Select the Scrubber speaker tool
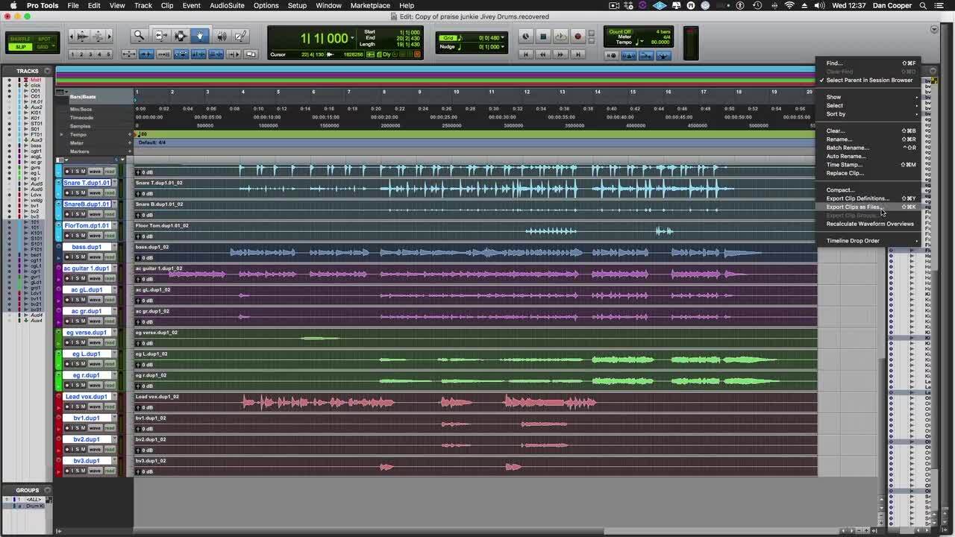Screen dimensions: 955x537 pos(222,36)
